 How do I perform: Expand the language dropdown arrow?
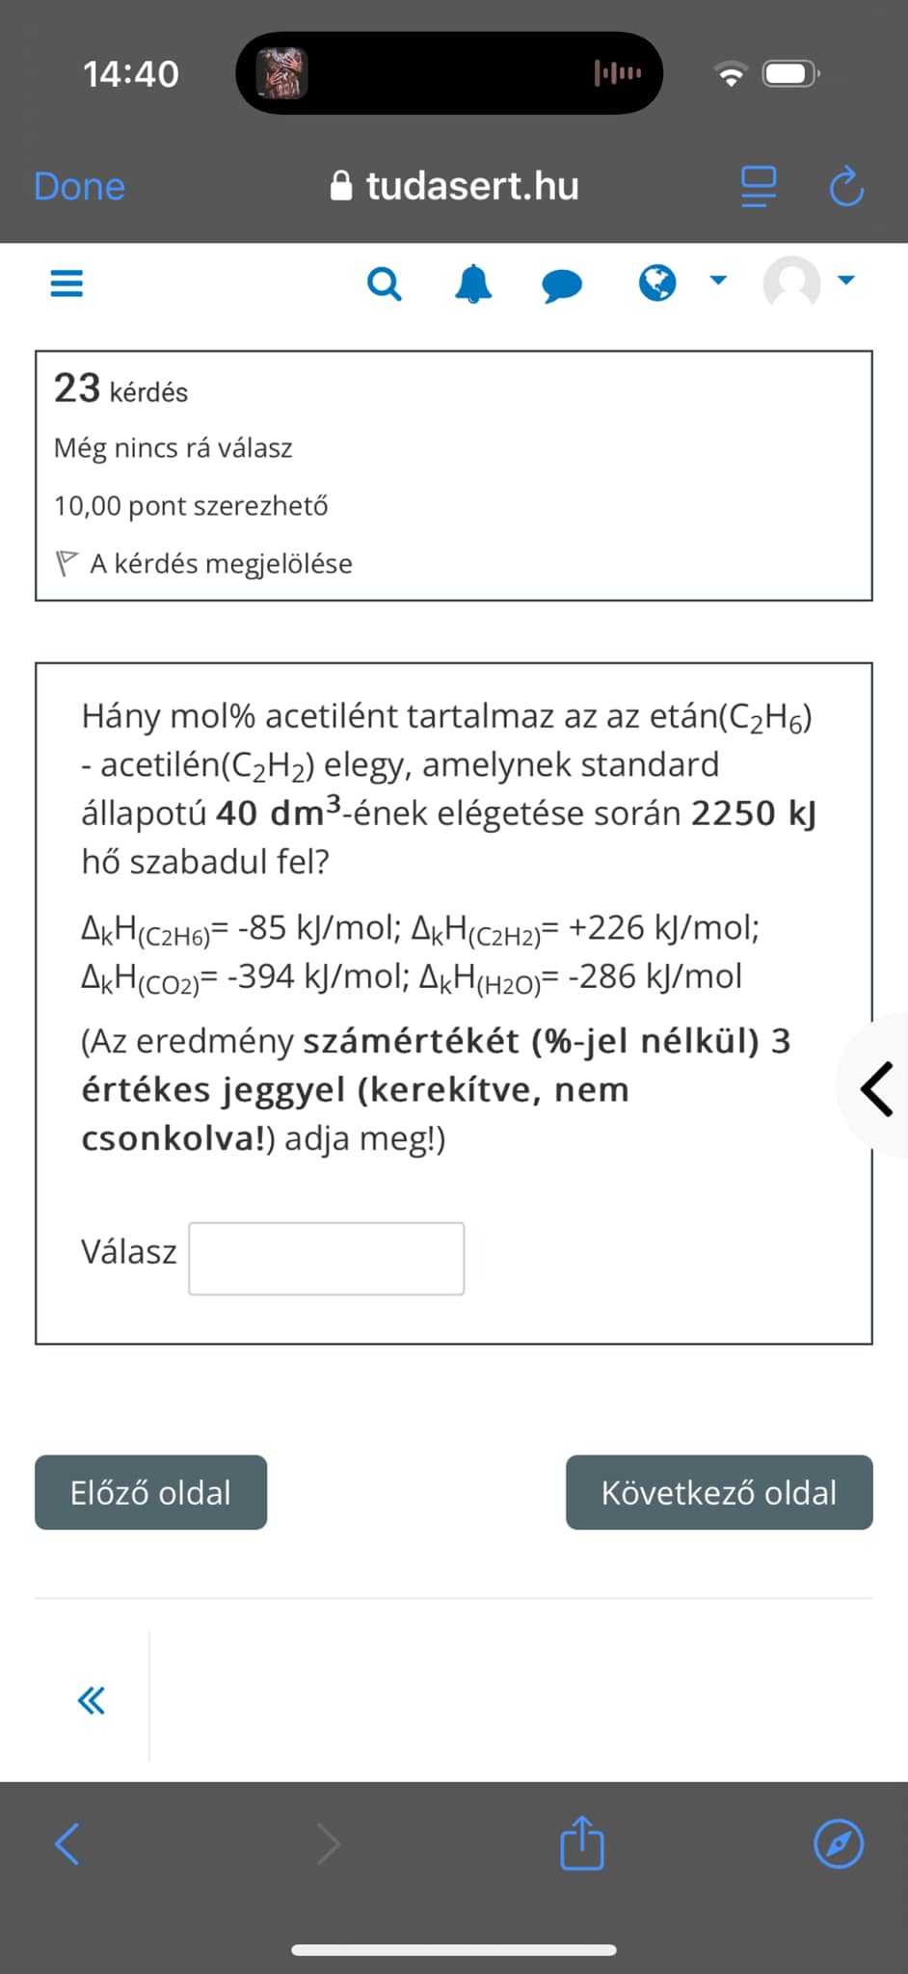(x=718, y=280)
